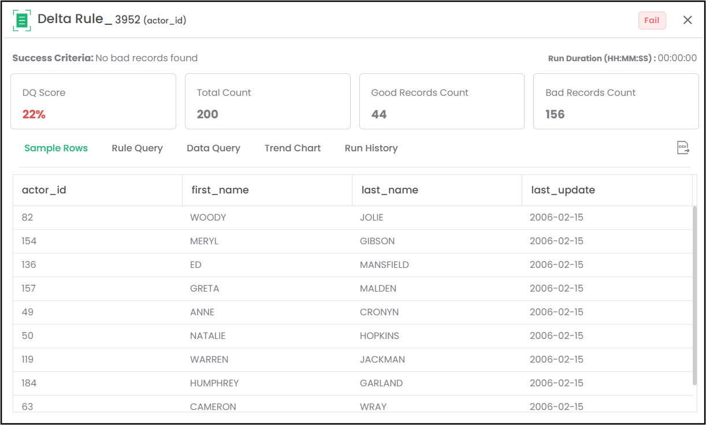Click the WOODY first name cell
The width and height of the screenshot is (706, 425).
pos(267,218)
